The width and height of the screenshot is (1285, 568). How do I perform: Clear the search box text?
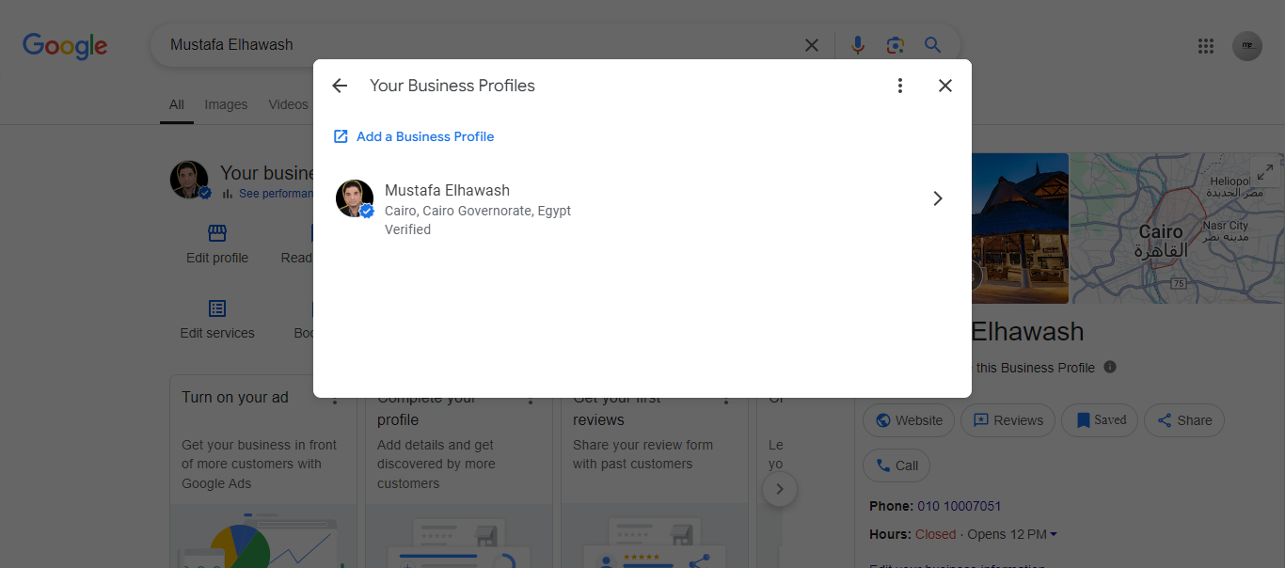point(811,45)
